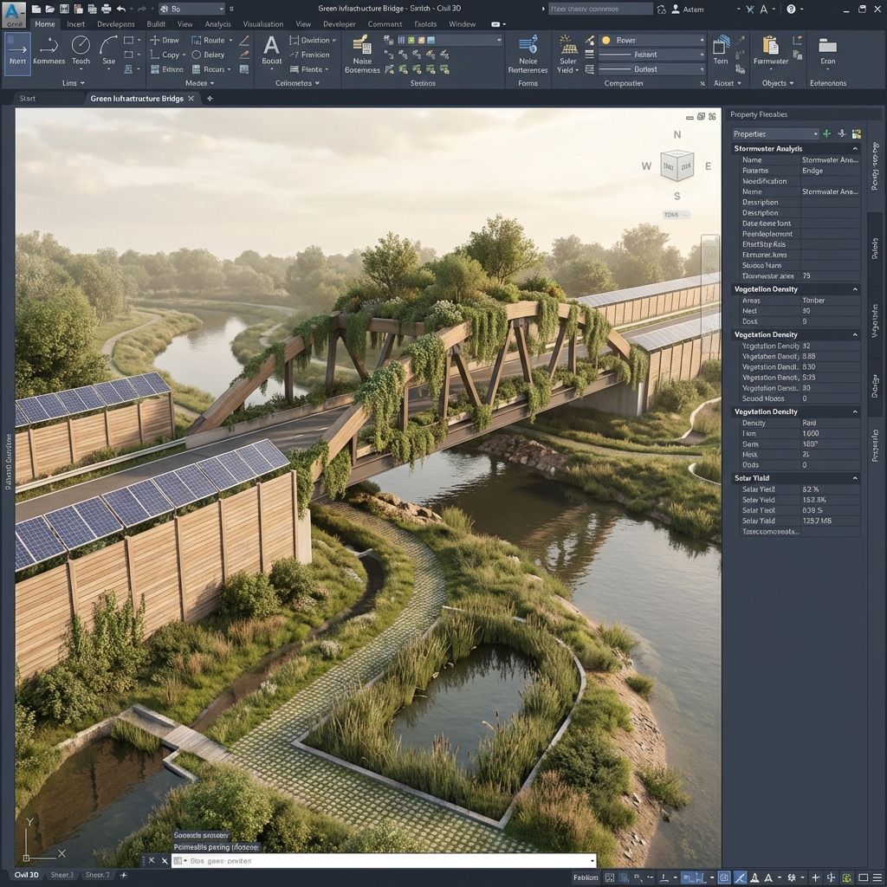Viewport: 887px width, 887px height.
Task: Click the Solar Yield ribbon icon
Action: pyautogui.click(x=567, y=46)
